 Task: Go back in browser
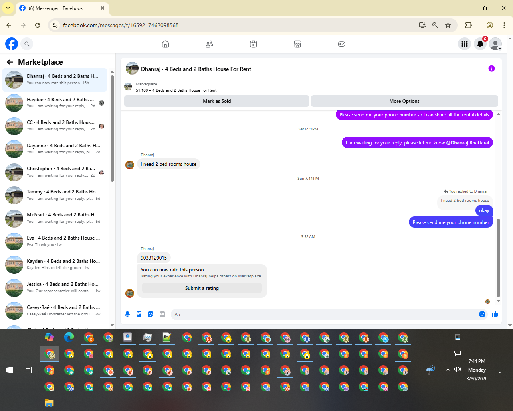coord(9,25)
